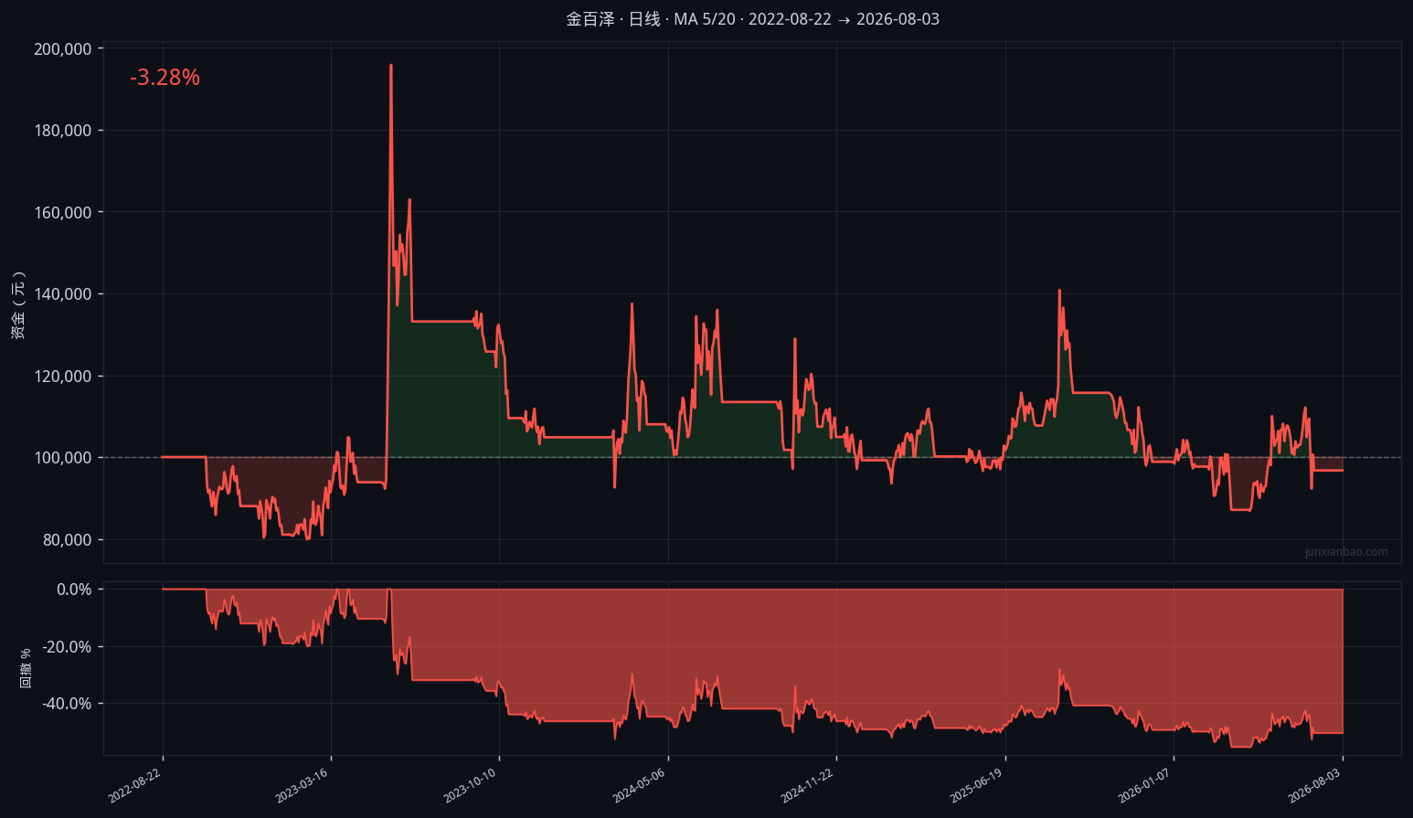Select the 2024-05-06 date label
Viewport: 1413px width, 818px height.
click(x=639, y=786)
